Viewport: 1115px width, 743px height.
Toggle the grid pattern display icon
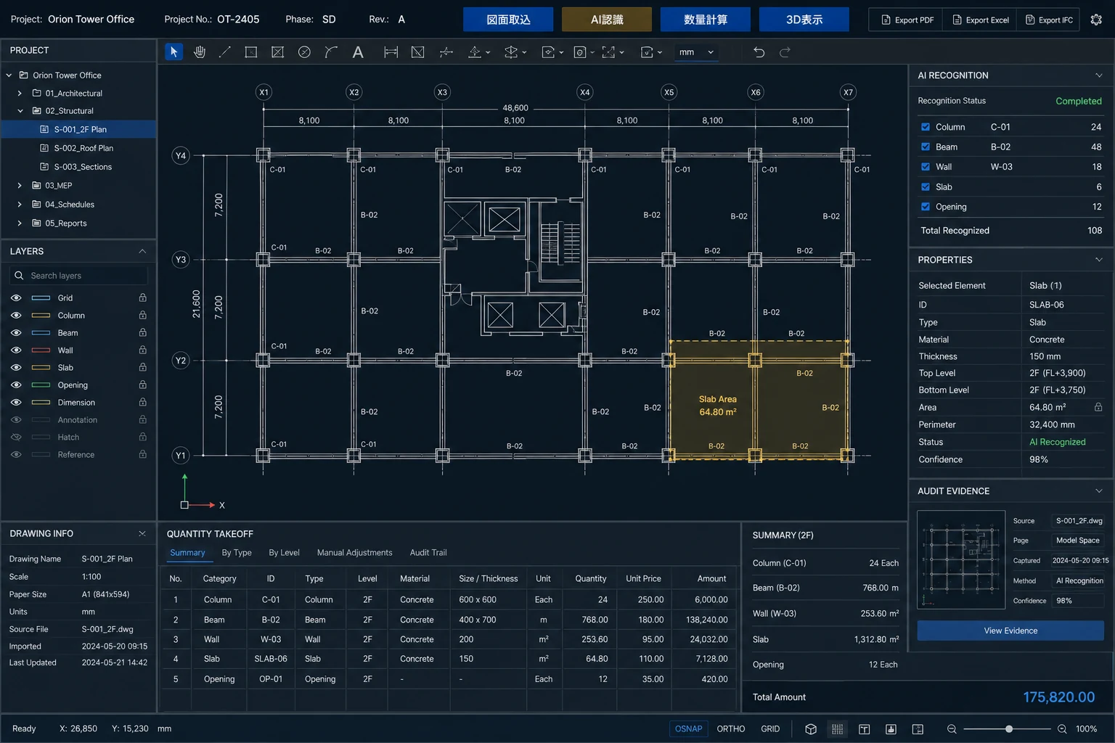837,728
